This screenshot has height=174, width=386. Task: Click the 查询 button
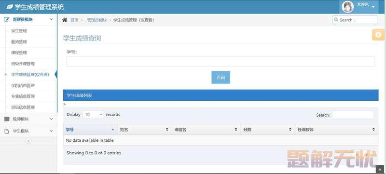[x=221, y=78]
